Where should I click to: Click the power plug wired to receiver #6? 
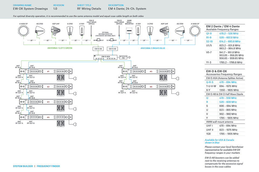178,94
